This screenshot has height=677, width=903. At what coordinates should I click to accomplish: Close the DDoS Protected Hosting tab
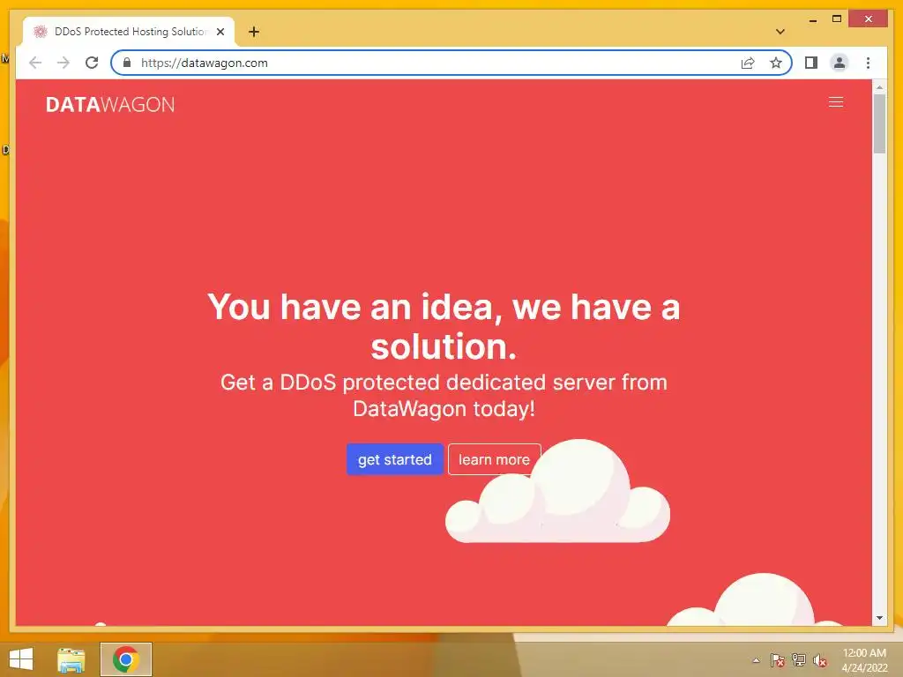click(220, 32)
